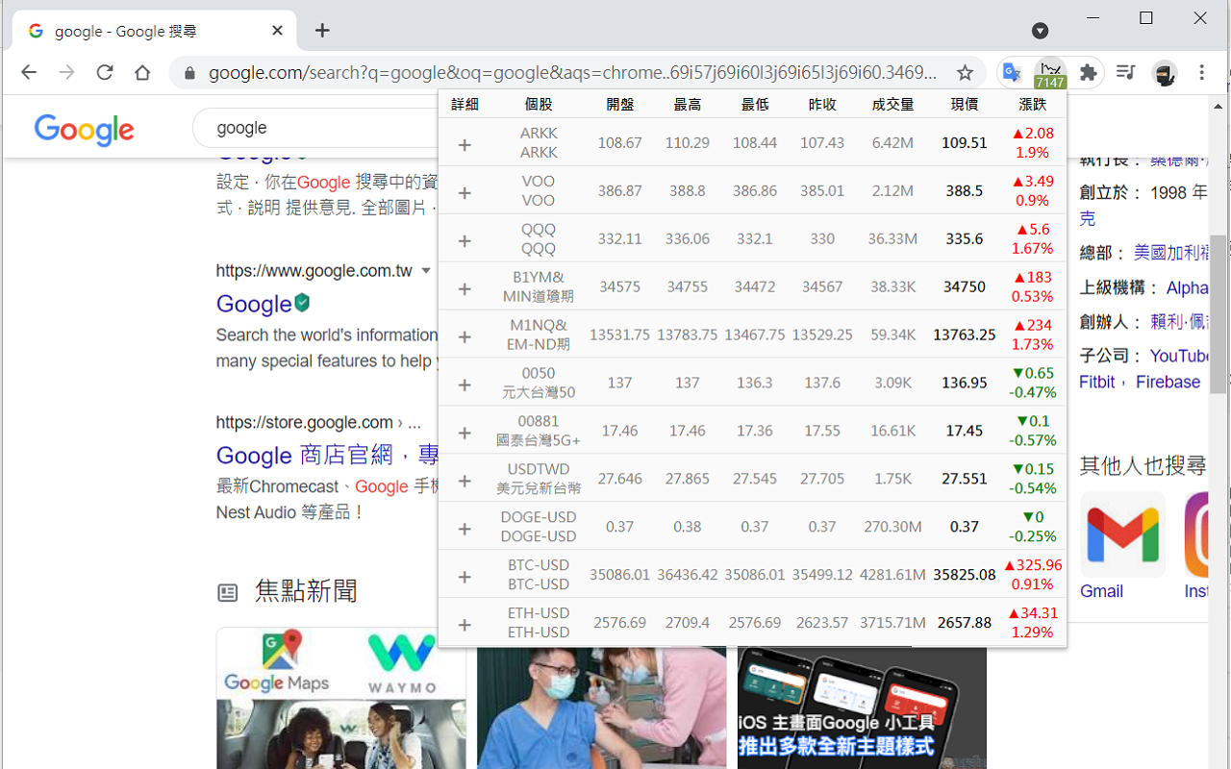Image resolution: width=1231 pixels, height=769 pixels.
Task: Expand details for the BTC-USD row
Action: click(x=465, y=577)
